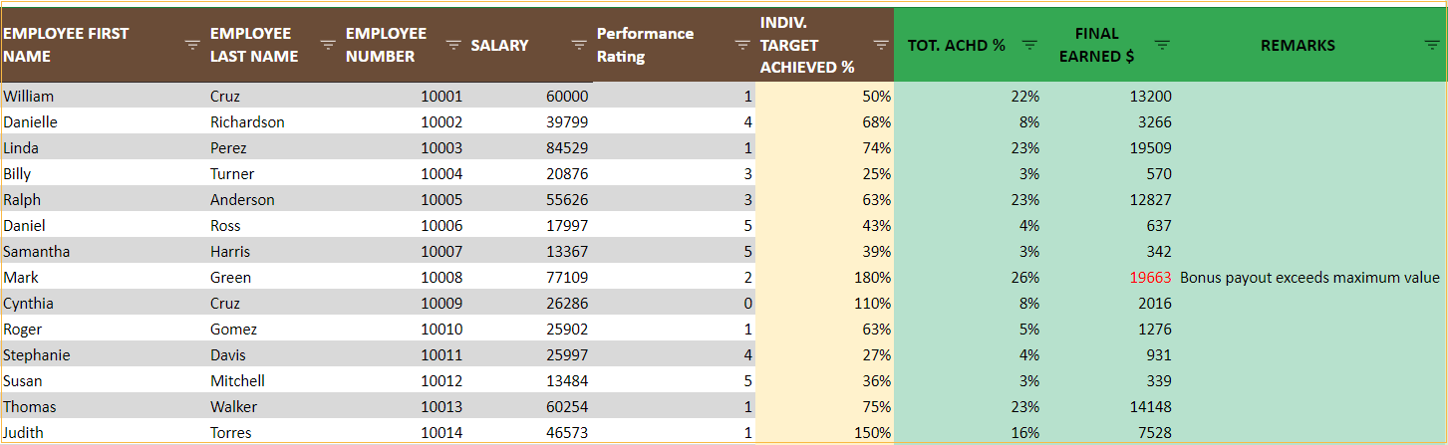This screenshot has width=1448, height=445.
Task: Select last name cell Gomez
Action: coord(275,330)
